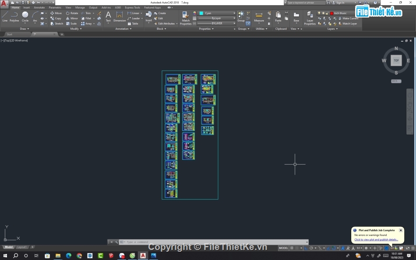Click the Dimension tool

pyautogui.click(x=120, y=17)
